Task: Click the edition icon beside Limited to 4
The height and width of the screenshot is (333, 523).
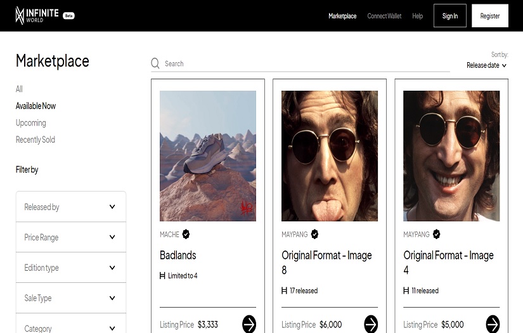Action: tap(162, 276)
